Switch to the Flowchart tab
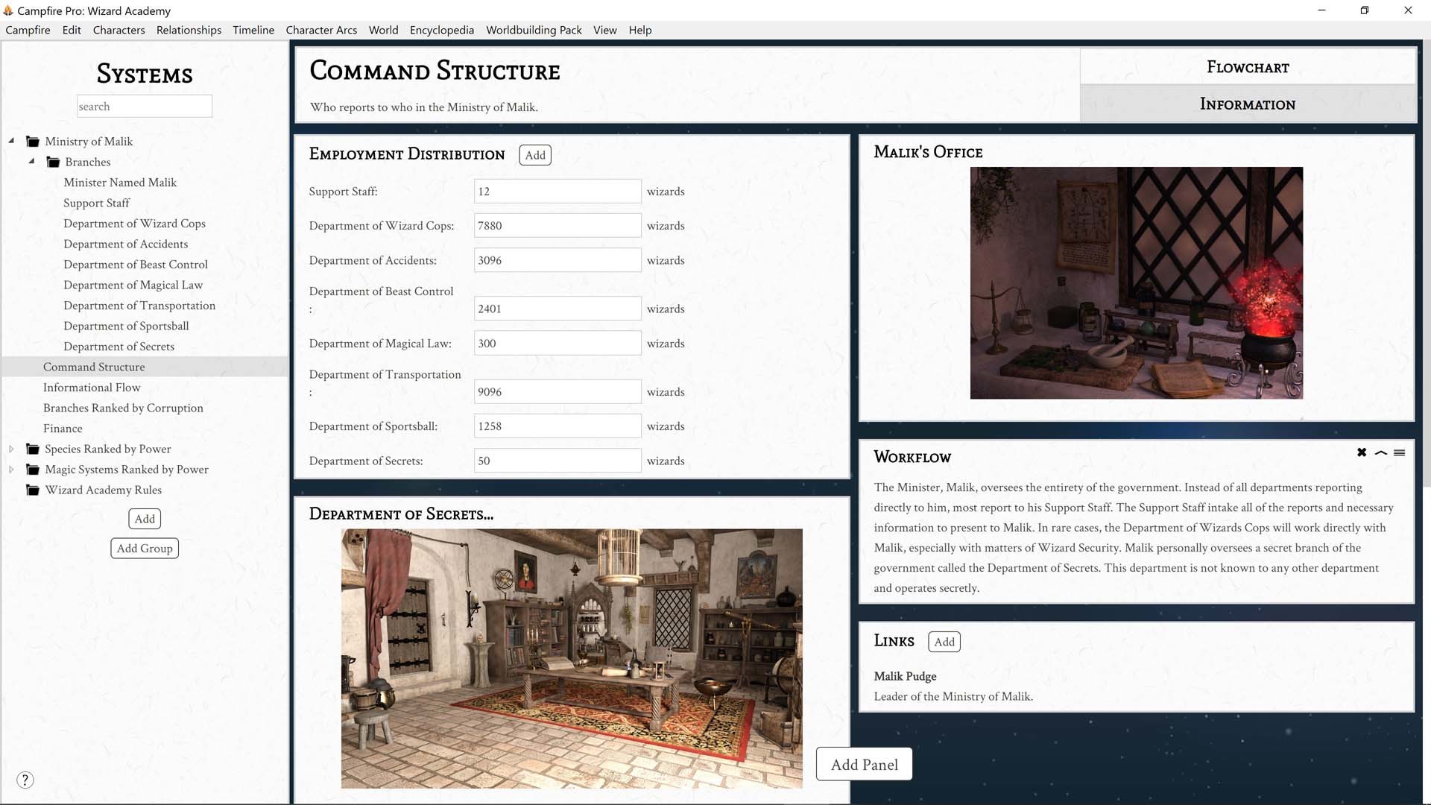This screenshot has height=805, width=1431. pos(1247,67)
